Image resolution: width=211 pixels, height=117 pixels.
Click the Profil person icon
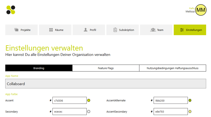(86, 30)
